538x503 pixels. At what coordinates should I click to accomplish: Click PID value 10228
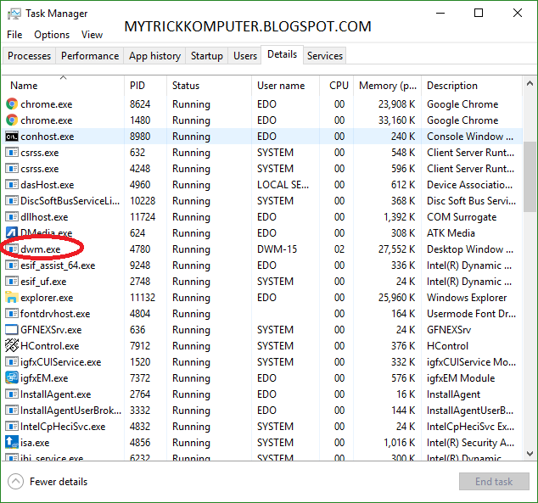tap(143, 201)
